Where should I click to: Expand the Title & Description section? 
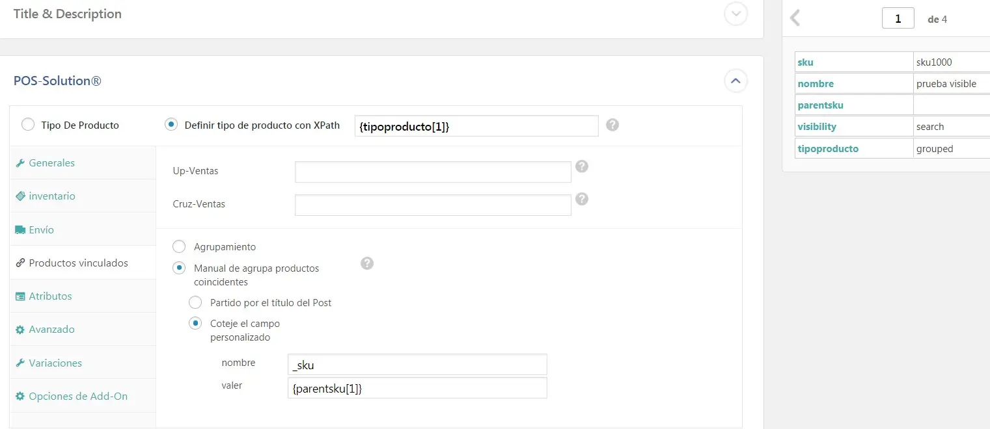click(736, 14)
